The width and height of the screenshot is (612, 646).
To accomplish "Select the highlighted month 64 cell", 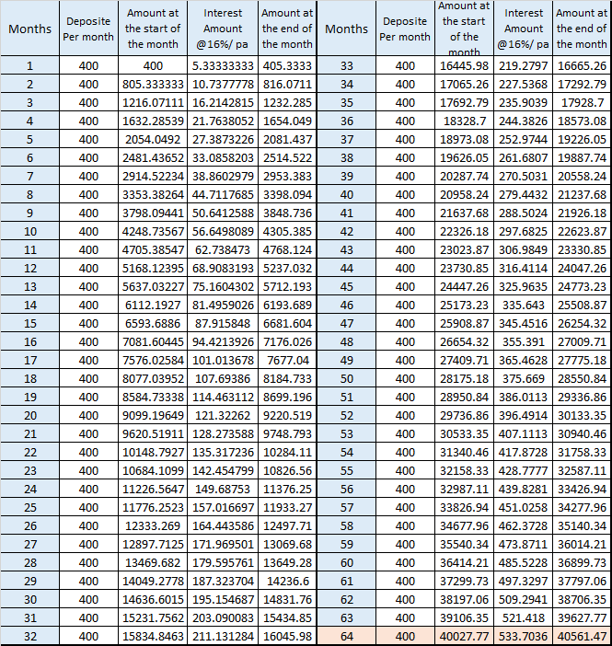I will coord(347,636).
